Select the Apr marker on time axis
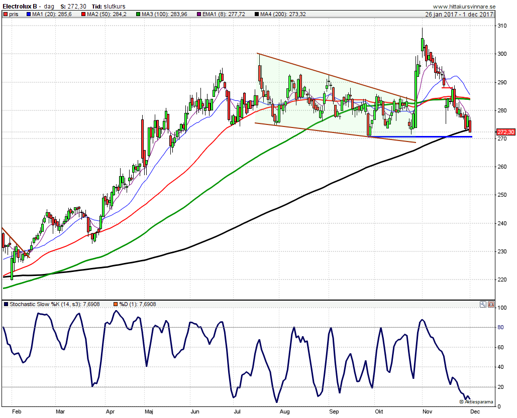 [110, 412]
